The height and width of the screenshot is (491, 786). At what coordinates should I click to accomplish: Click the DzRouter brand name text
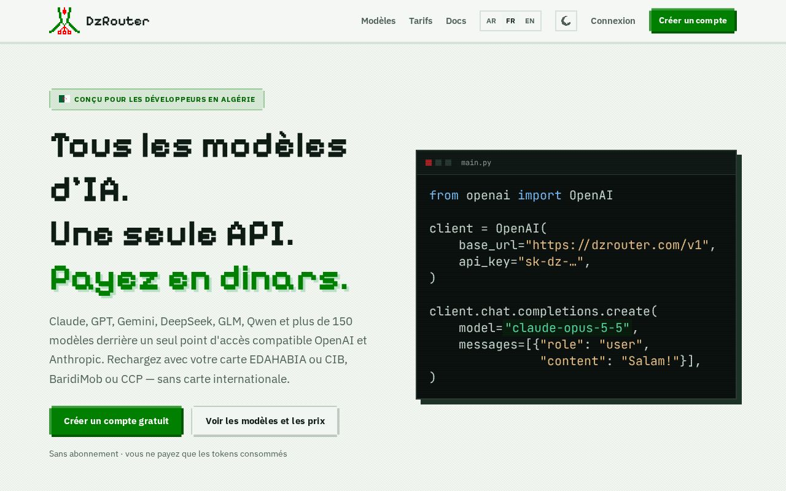point(118,21)
